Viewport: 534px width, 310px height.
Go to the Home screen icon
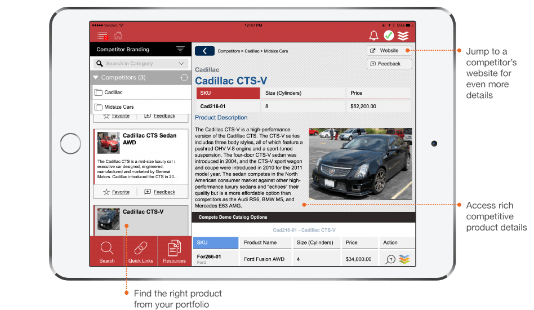tap(118, 36)
